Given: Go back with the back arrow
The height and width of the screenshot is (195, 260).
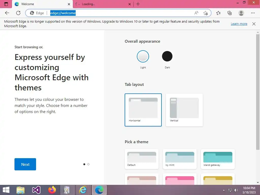Looking at the screenshot, I should (x=7, y=13).
